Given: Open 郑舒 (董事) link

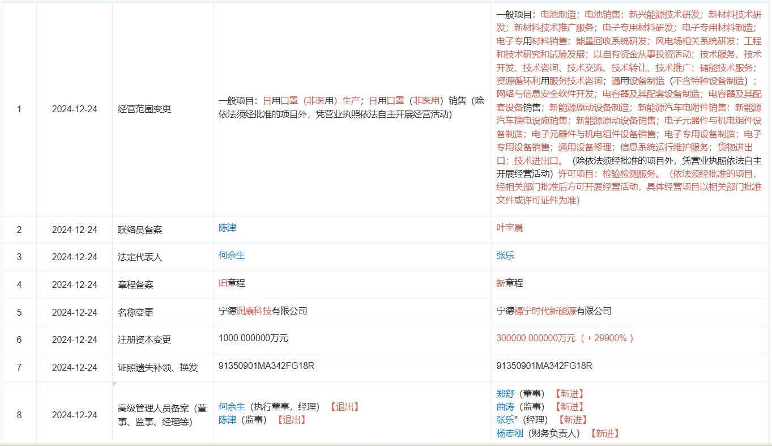Looking at the screenshot, I should tap(505, 393).
